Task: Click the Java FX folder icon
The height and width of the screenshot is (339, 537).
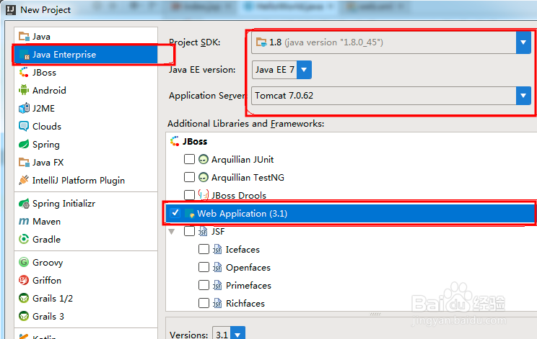Action: pos(24,162)
